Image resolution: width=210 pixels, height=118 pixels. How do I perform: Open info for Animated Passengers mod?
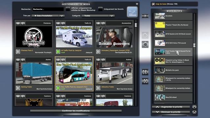(x=103, y=23)
